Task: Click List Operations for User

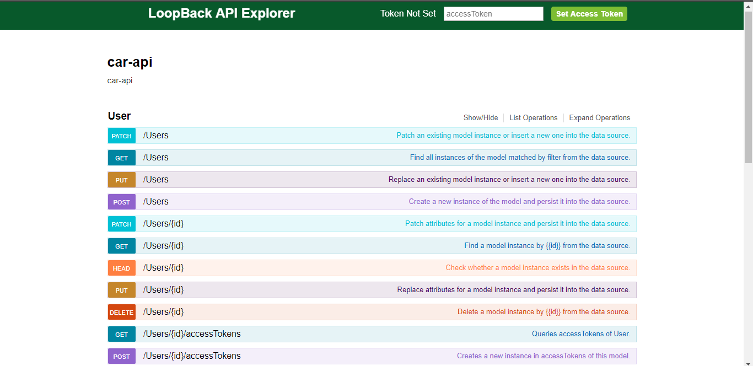Action: point(534,117)
